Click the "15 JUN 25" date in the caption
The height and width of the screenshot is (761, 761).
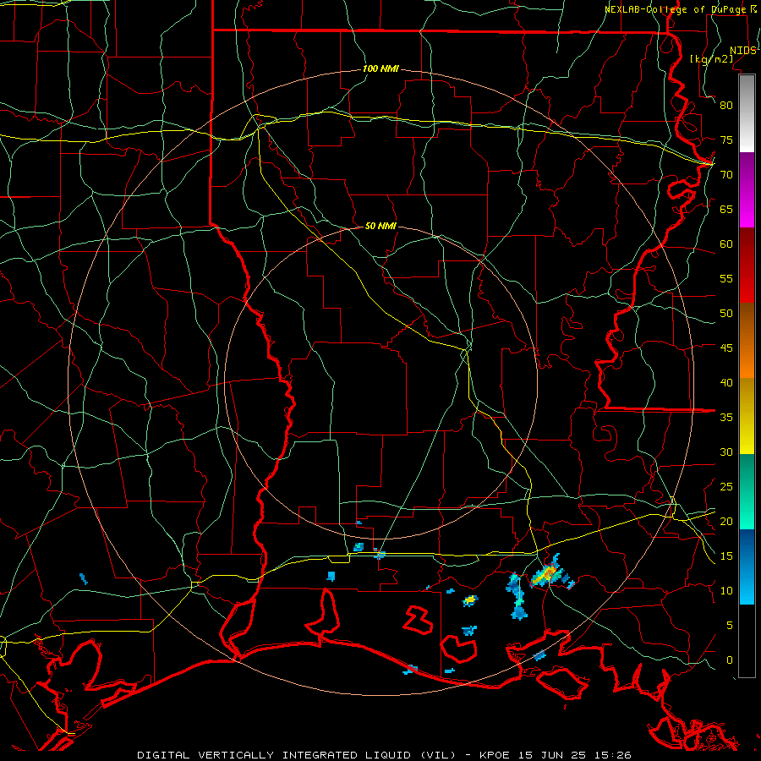(x=553, y=755)
